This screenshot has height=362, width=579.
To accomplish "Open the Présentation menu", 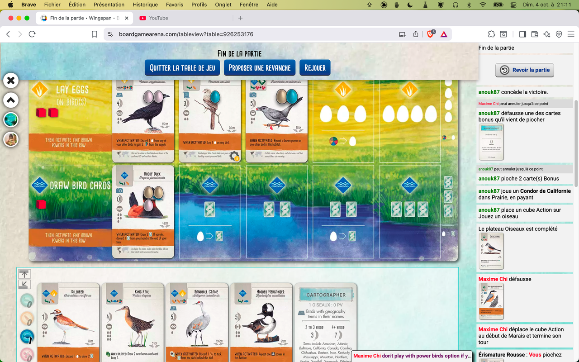I will pyautogui.click(x=109, y=5).
